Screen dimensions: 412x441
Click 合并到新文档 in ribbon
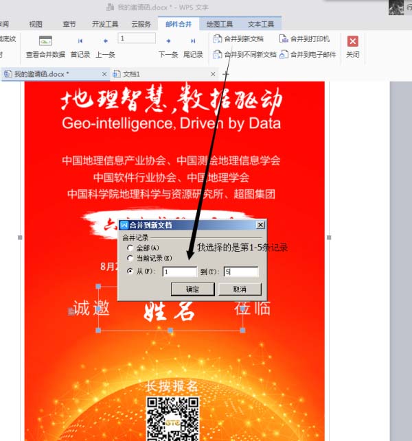pos(238,39)
